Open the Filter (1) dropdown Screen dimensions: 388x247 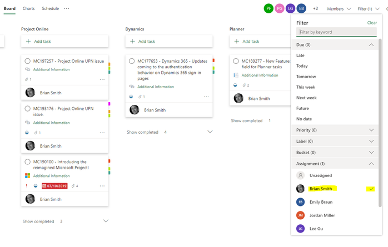[x=368, y=9]
